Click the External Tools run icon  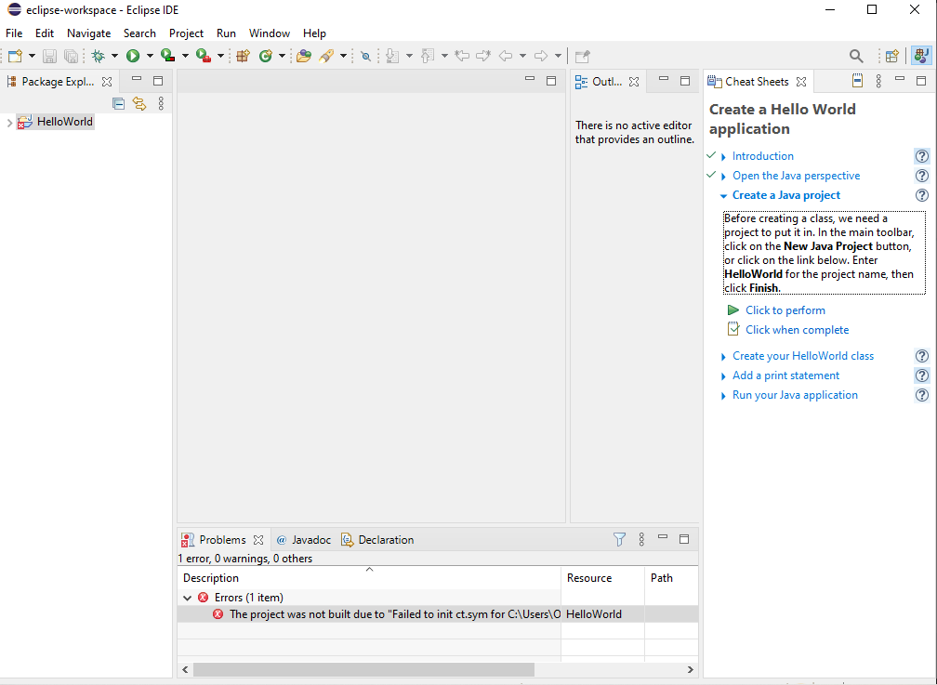click(204, 56)
